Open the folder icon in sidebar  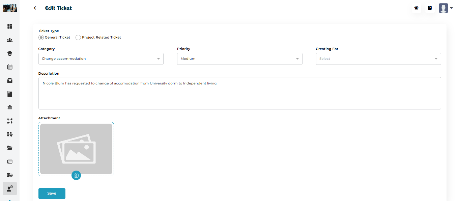[10, 148]
